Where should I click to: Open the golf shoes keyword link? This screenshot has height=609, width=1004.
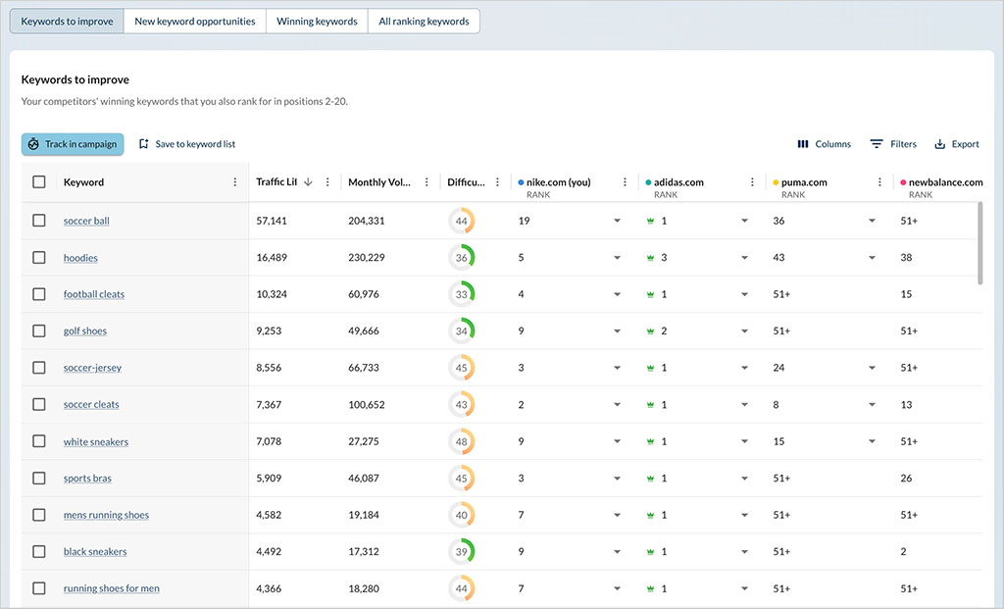point(85,331)
